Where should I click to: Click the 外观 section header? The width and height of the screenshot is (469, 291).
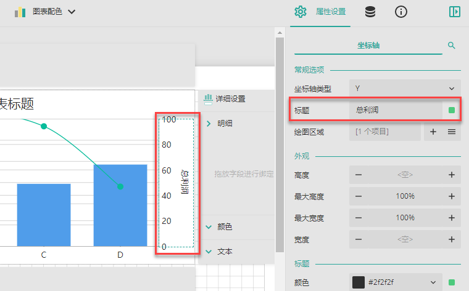[302, 156]
